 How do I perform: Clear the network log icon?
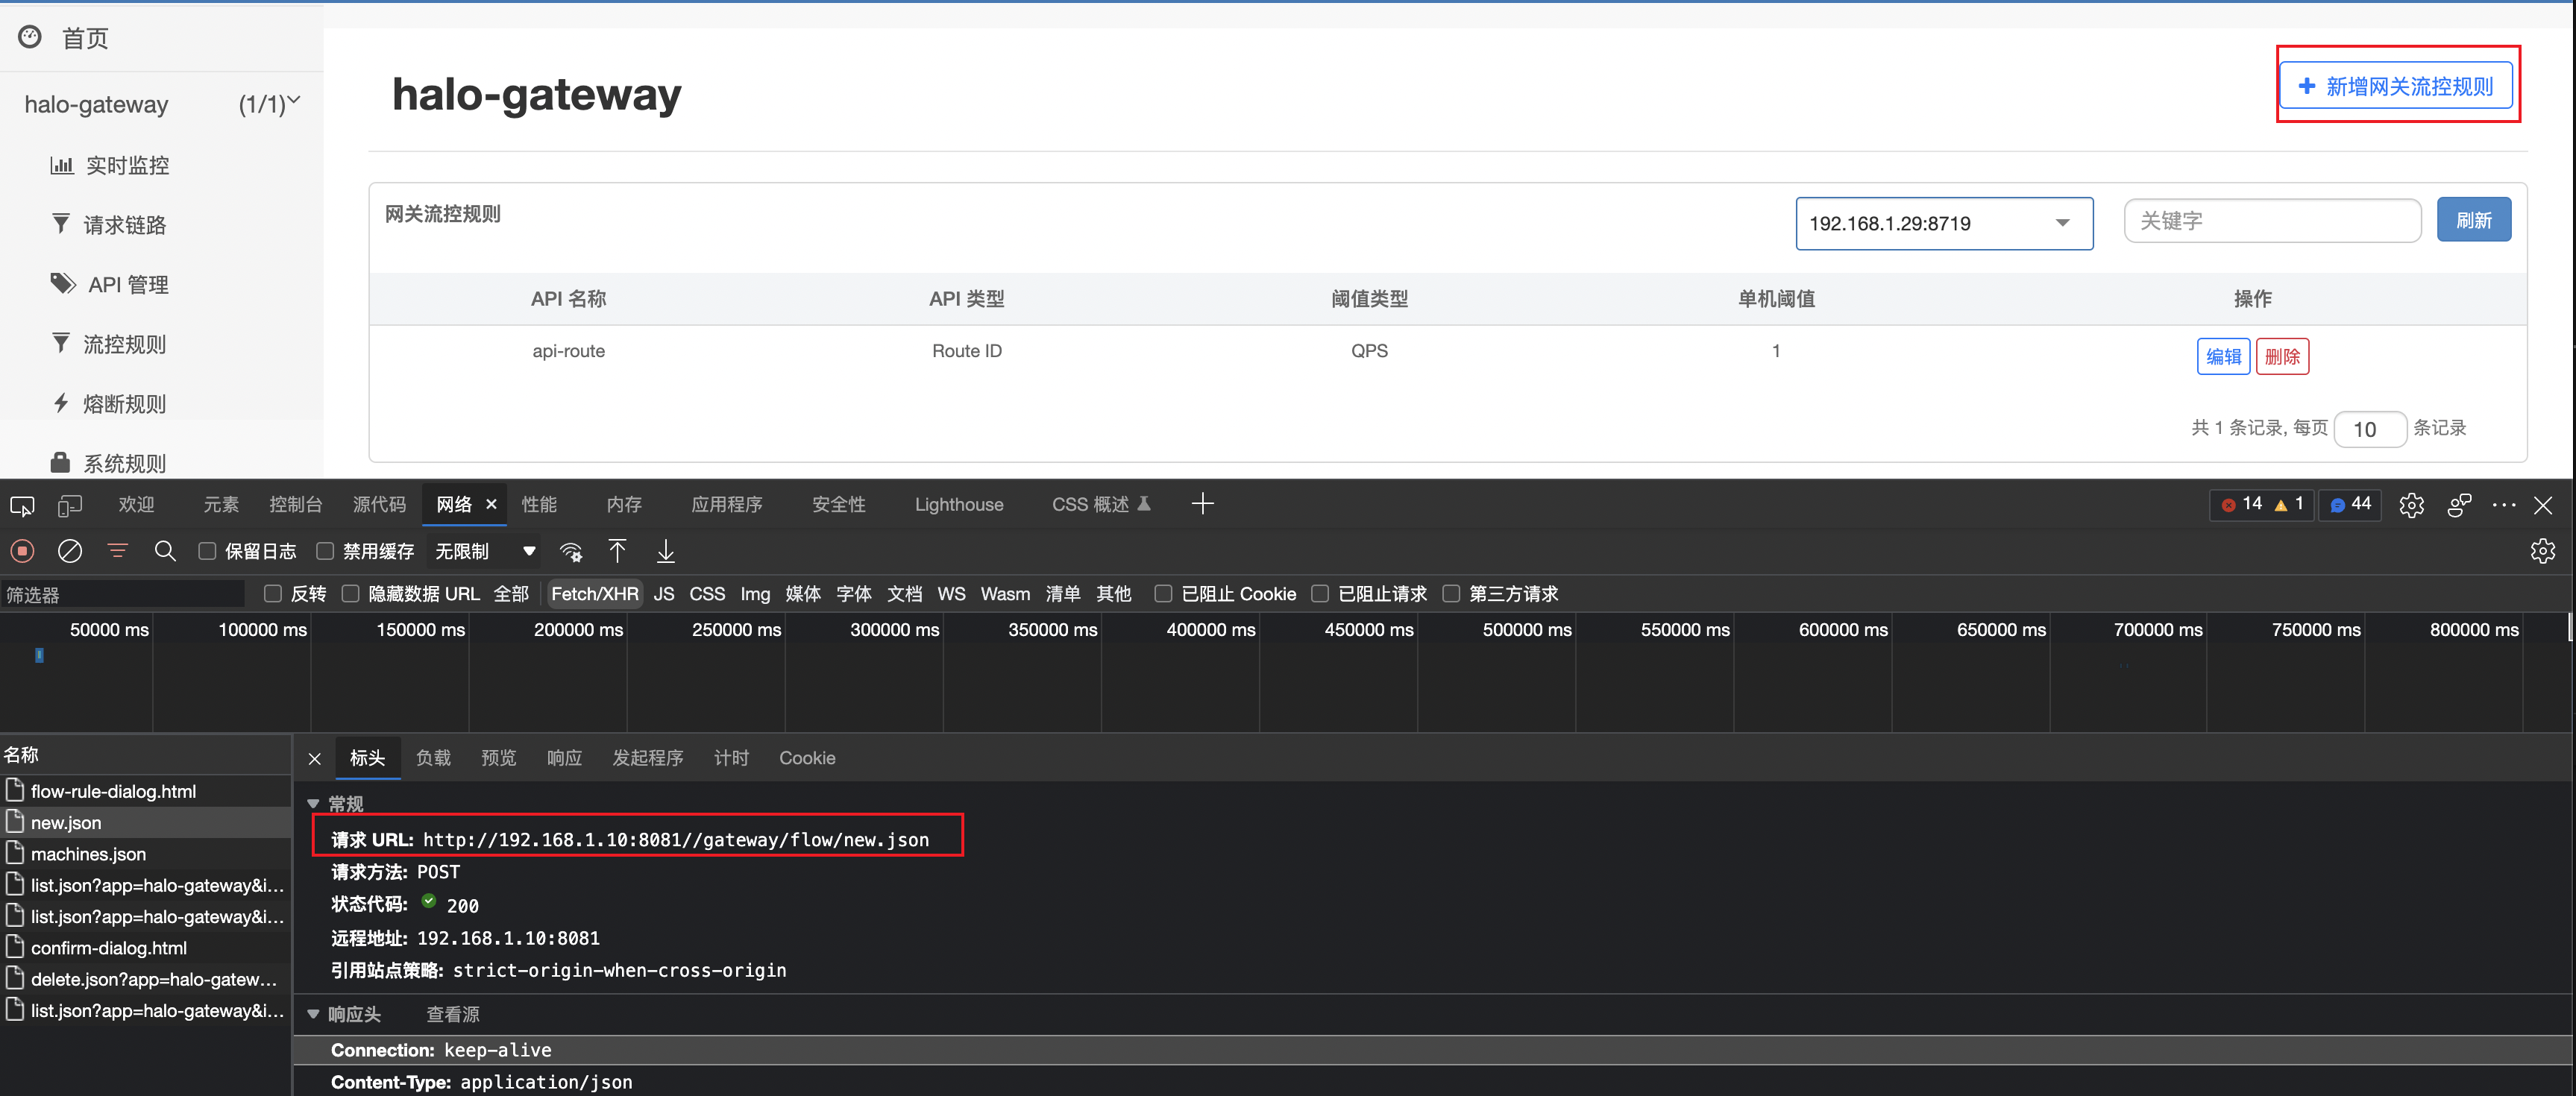pos(69,551)
